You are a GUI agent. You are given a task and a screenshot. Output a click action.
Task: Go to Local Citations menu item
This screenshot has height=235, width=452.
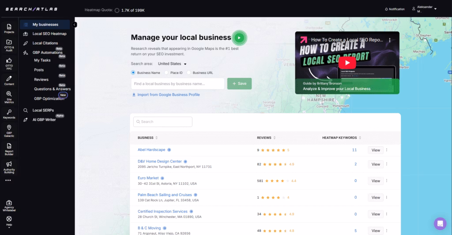coord(45,43)
